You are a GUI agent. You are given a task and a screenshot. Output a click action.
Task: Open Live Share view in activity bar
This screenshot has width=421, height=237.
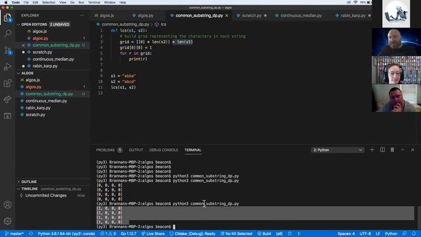pyautogui.click(x=7, y=99)
